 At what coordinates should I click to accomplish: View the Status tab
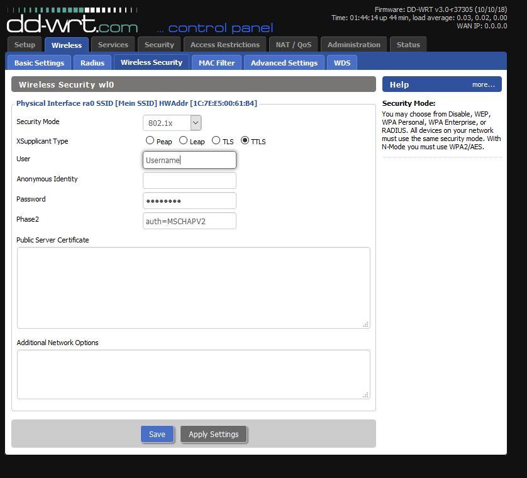[408, 45]
